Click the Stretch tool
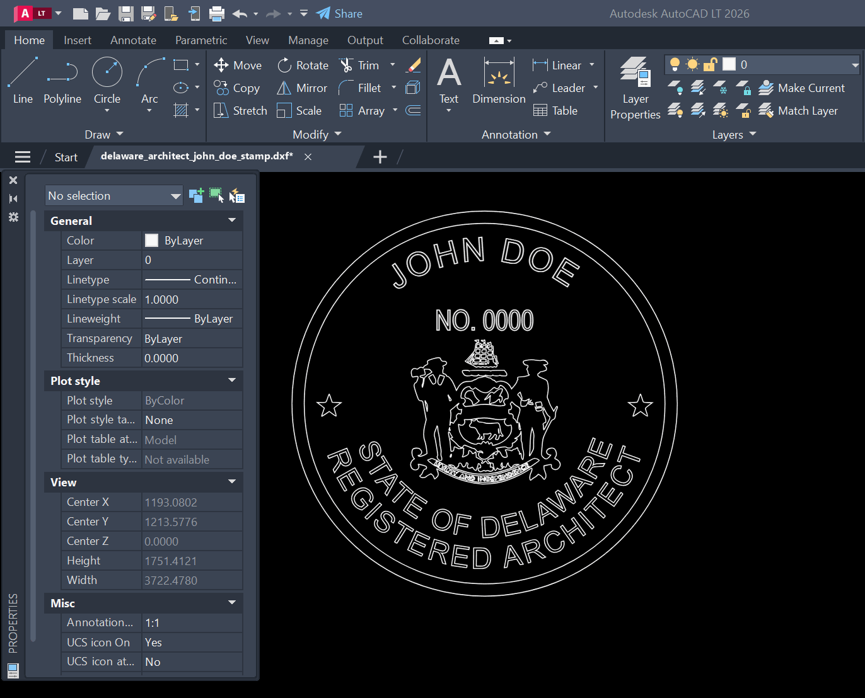The height and width of the screenshot is (698, 865). point(240,111)
